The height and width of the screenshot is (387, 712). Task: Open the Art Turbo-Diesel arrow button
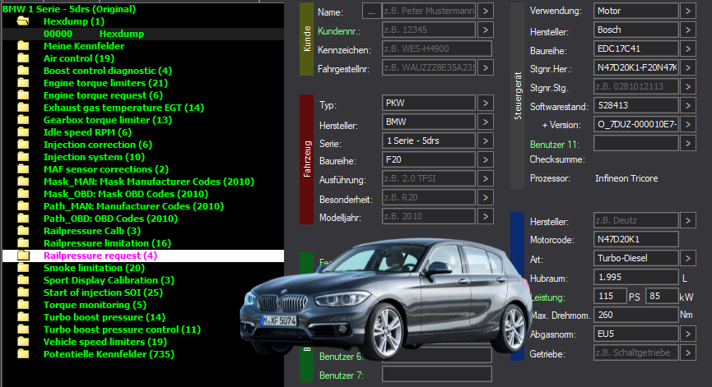688,258
